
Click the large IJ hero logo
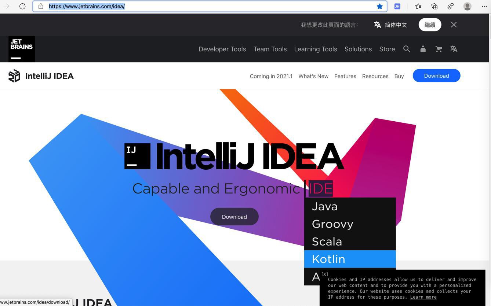tap(138, 156)
